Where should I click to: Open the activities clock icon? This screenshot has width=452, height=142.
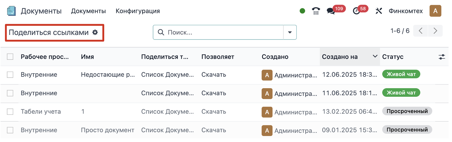click(x=356, y=11)
